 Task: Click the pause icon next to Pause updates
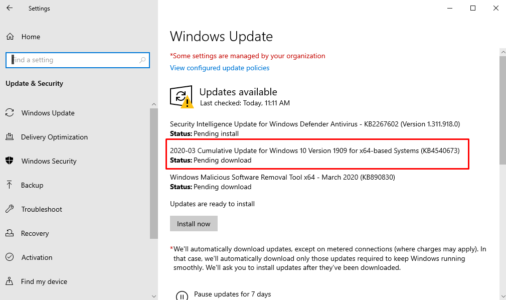[x=182, y=295]
